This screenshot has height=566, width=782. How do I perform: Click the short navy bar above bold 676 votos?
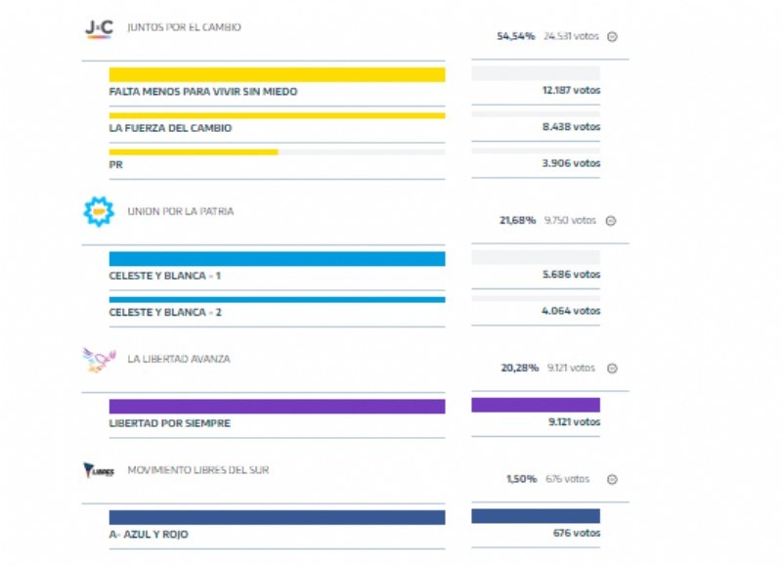536,515
